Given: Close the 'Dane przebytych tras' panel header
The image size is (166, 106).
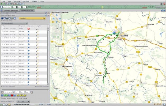Looking at the screenshot, I should point(48,15).
